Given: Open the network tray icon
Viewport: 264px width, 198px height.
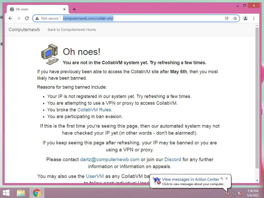Looking at the screenshot, I should pos(234,193).
